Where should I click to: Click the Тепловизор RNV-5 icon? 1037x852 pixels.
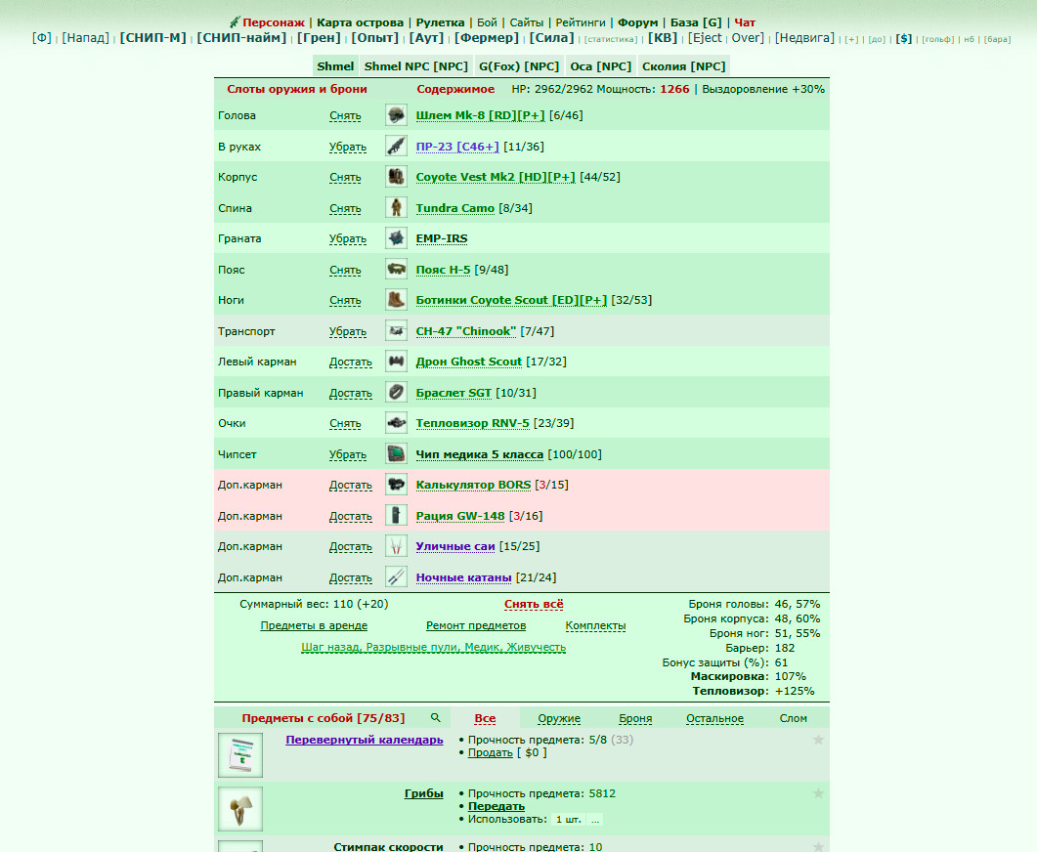click(396, 423)
